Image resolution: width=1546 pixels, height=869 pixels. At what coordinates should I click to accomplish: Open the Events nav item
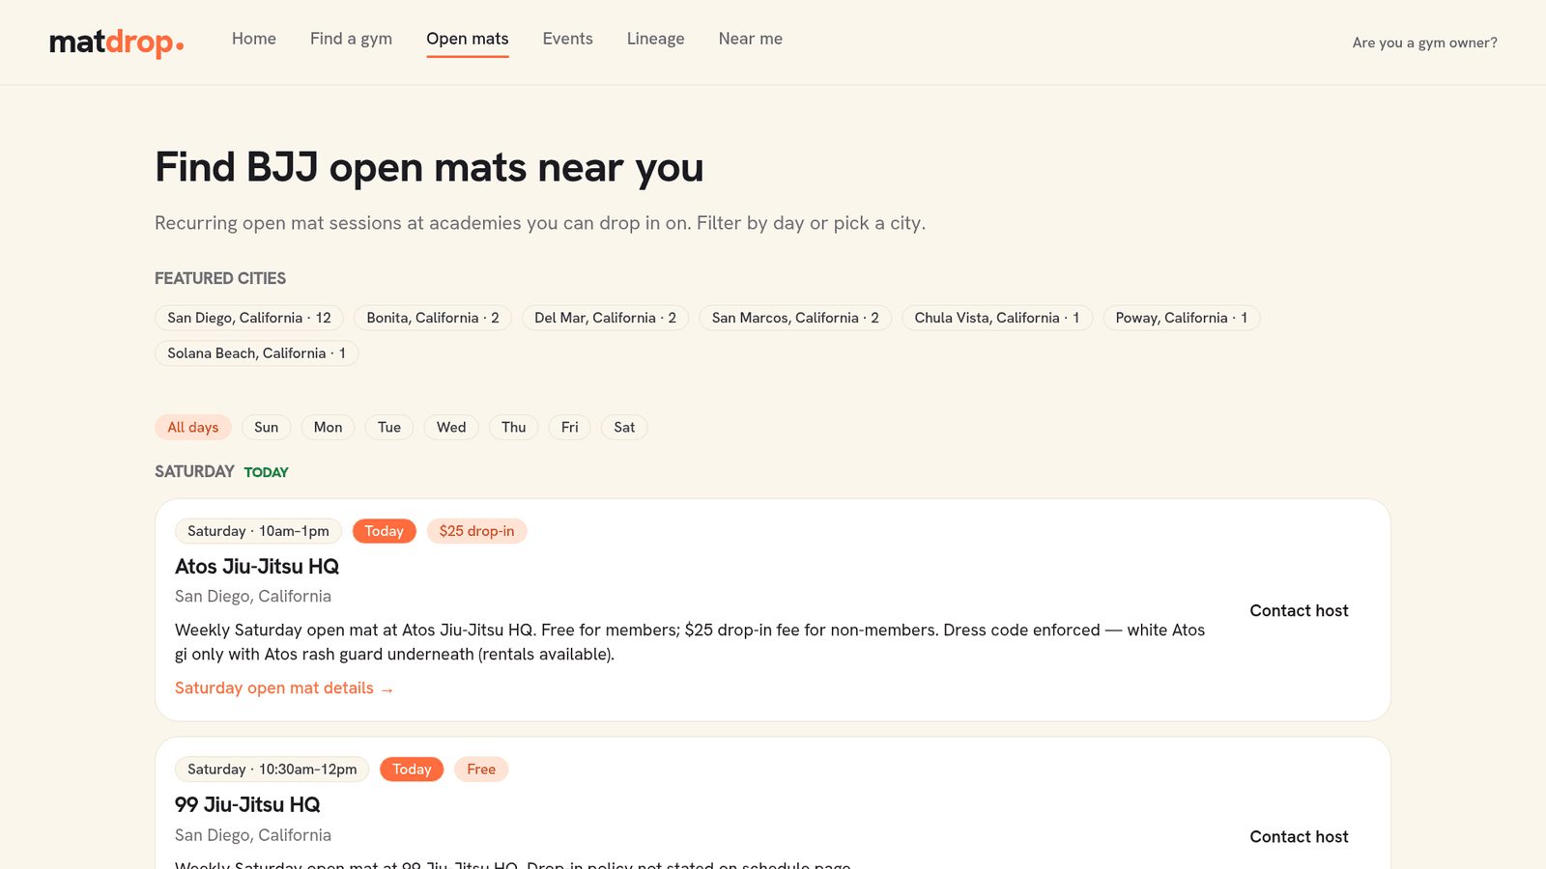[x=568, y=39]
